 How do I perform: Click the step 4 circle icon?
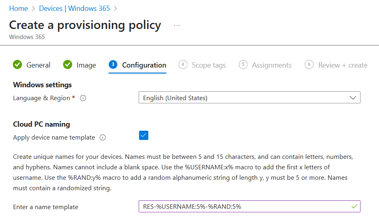click(x=183, y=65)
